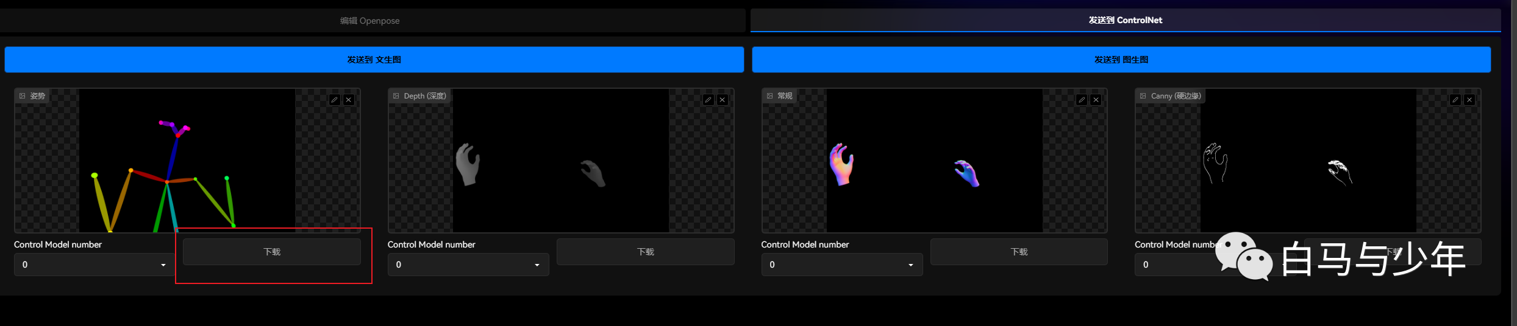Clear the 常规 normal map image
The height and width of the screenshot is (326, 1517).
[x=1096, y=100]
